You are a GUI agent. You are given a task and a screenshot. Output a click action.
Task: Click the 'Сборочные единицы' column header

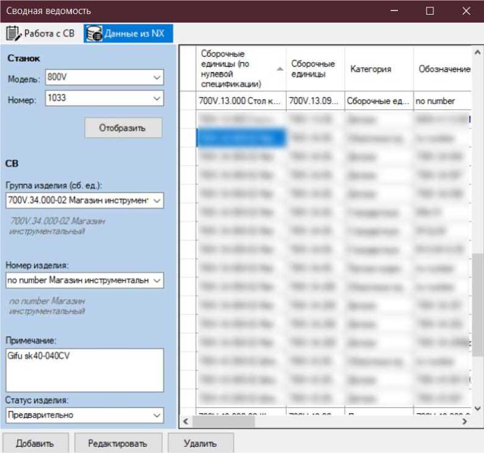pyautogui.click(x=315, y=68)
